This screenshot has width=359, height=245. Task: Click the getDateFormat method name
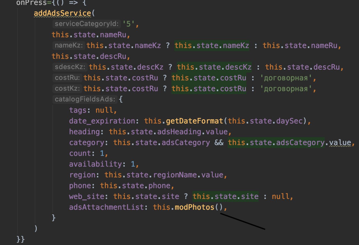(x=195, y=121)
